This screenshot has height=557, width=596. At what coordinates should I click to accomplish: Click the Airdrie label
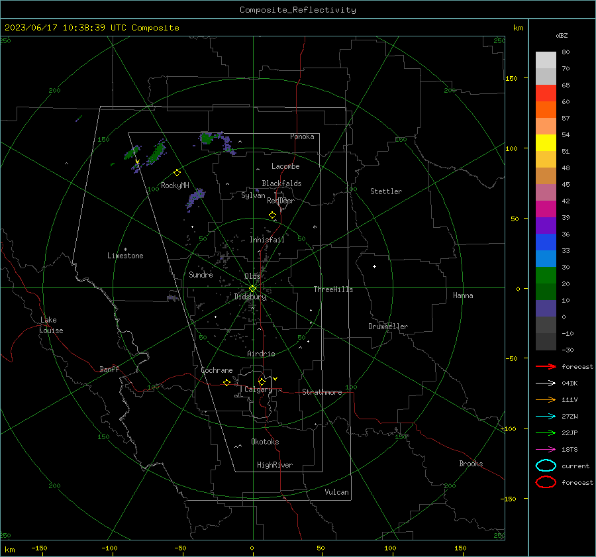[261, 354]
